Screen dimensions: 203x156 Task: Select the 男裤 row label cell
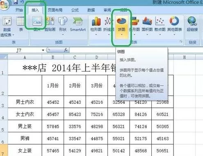pos(25,138)
